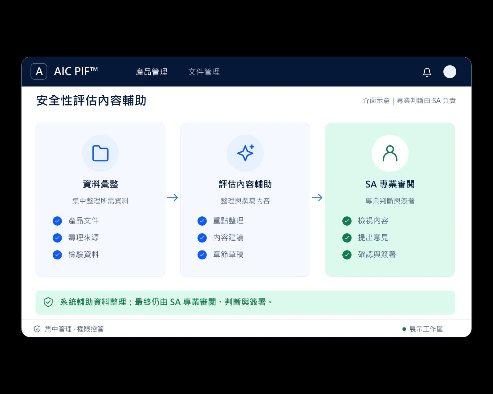Toggle the check next to 內容建議

202,238
